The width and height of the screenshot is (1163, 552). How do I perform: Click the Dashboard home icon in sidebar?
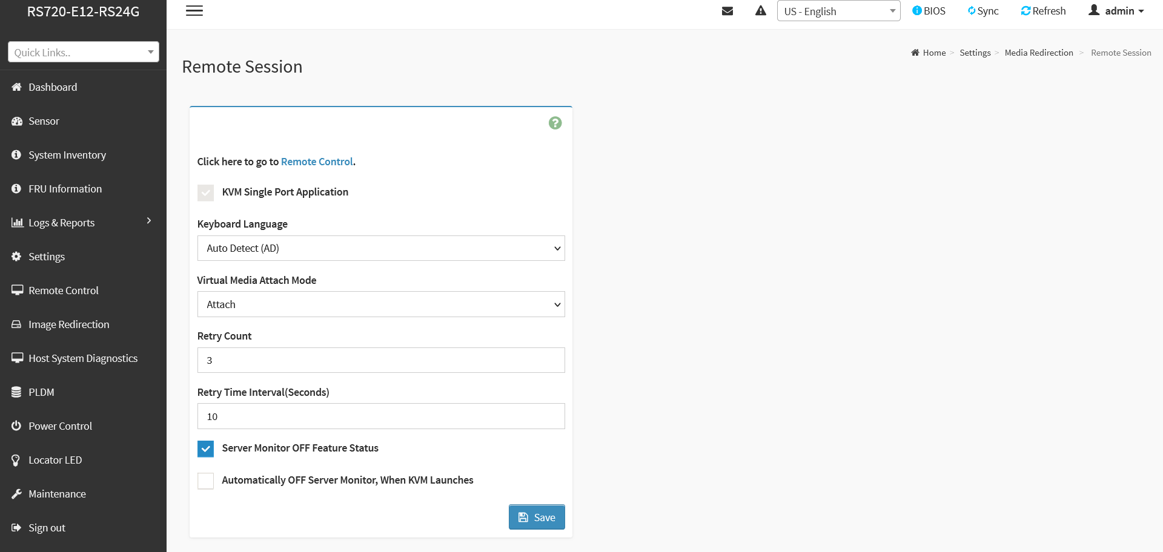pyautogui.click(x=16, y=87)
